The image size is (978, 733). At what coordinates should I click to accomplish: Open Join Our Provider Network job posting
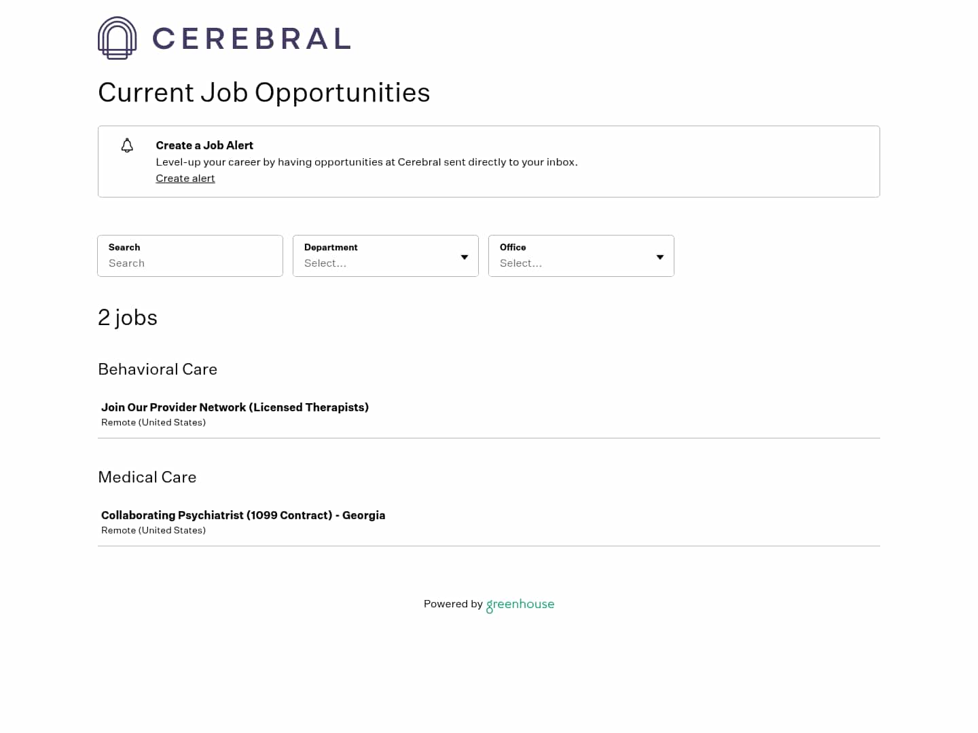235,407
